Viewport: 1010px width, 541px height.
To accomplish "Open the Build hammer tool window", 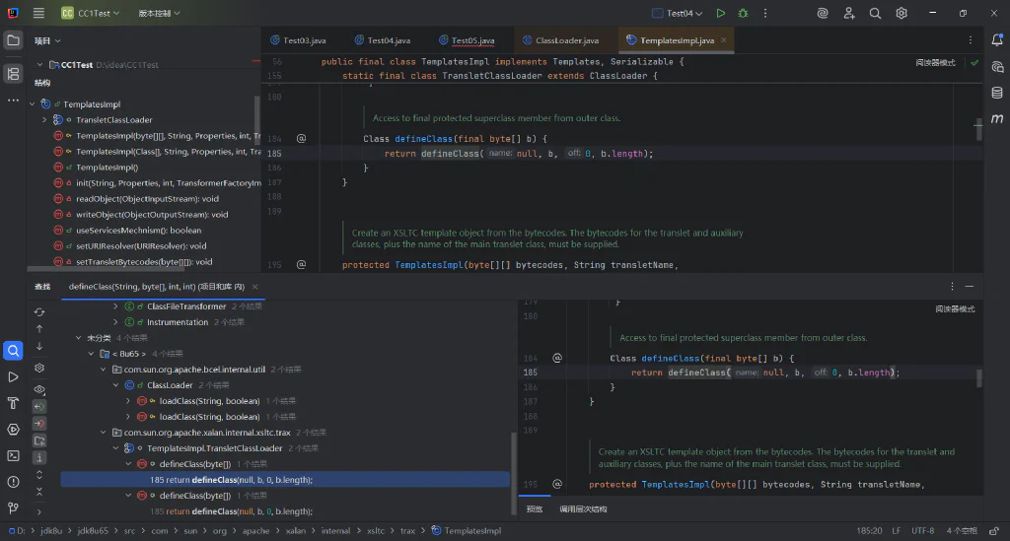I will (13, 403).
